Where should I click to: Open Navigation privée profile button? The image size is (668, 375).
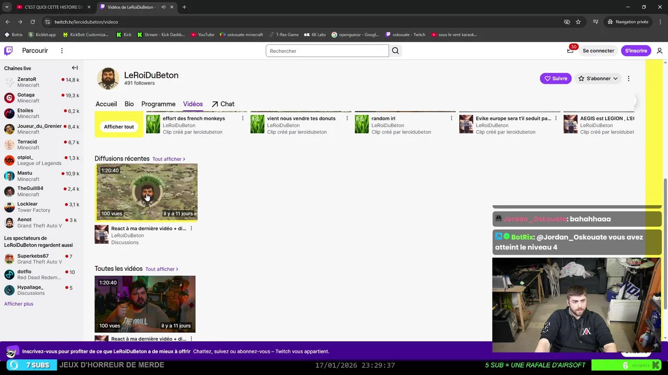coord(628,22)
